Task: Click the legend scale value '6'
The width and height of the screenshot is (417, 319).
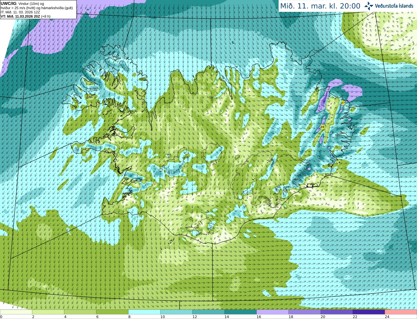Action: point(97,317)
